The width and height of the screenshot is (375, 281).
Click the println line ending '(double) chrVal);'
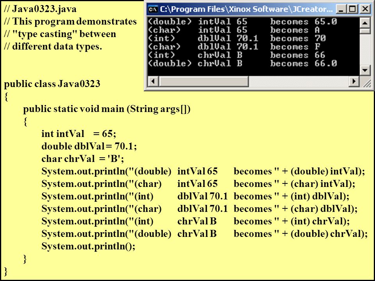point(204,233)
